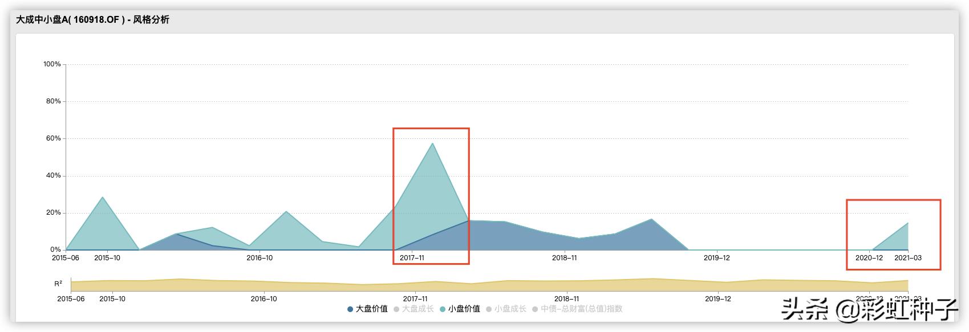969x332 pixels.
Task: Click the 2015-10 label under the R² chart
Action: tap(112, 299)
